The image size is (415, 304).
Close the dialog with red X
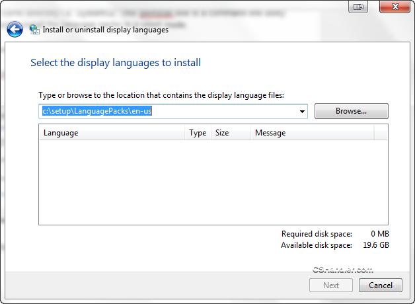tap(395, 7)
